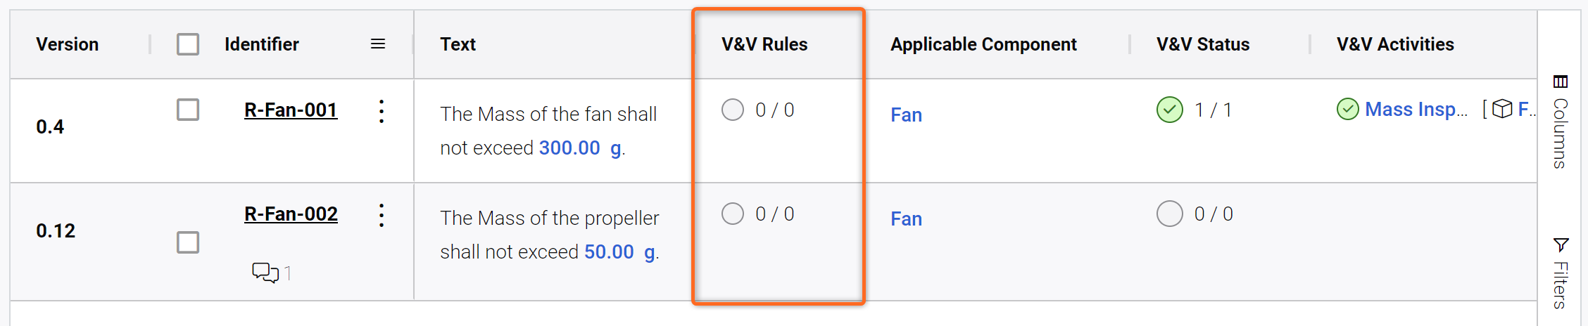The width and height of the screenshot is (1588, 326).
Task: Open the comments icon under R-Fan-002
Action: [x=265, y=273]
